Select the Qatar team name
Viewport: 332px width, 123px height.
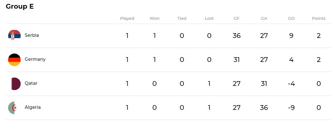[x=31, y=83]
